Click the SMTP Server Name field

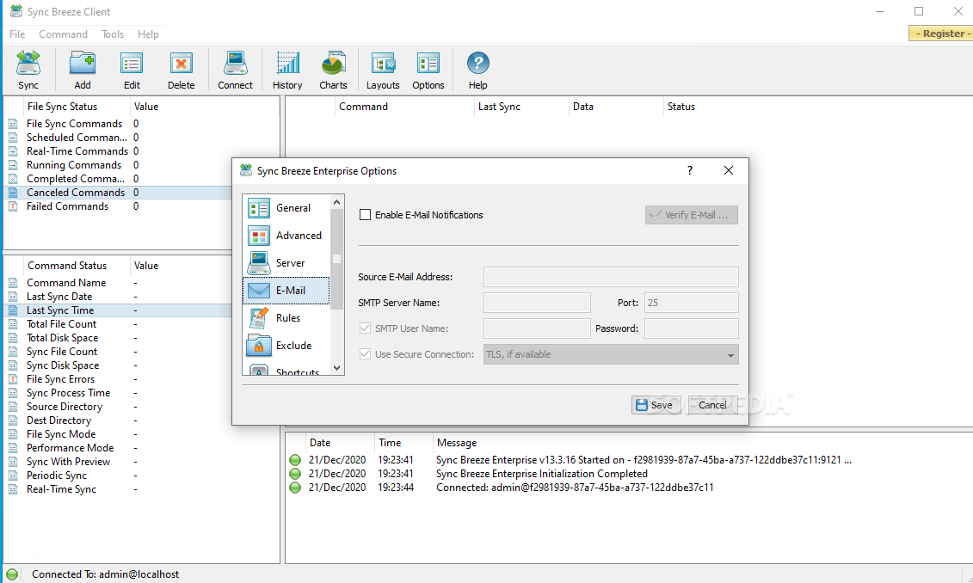537,303
